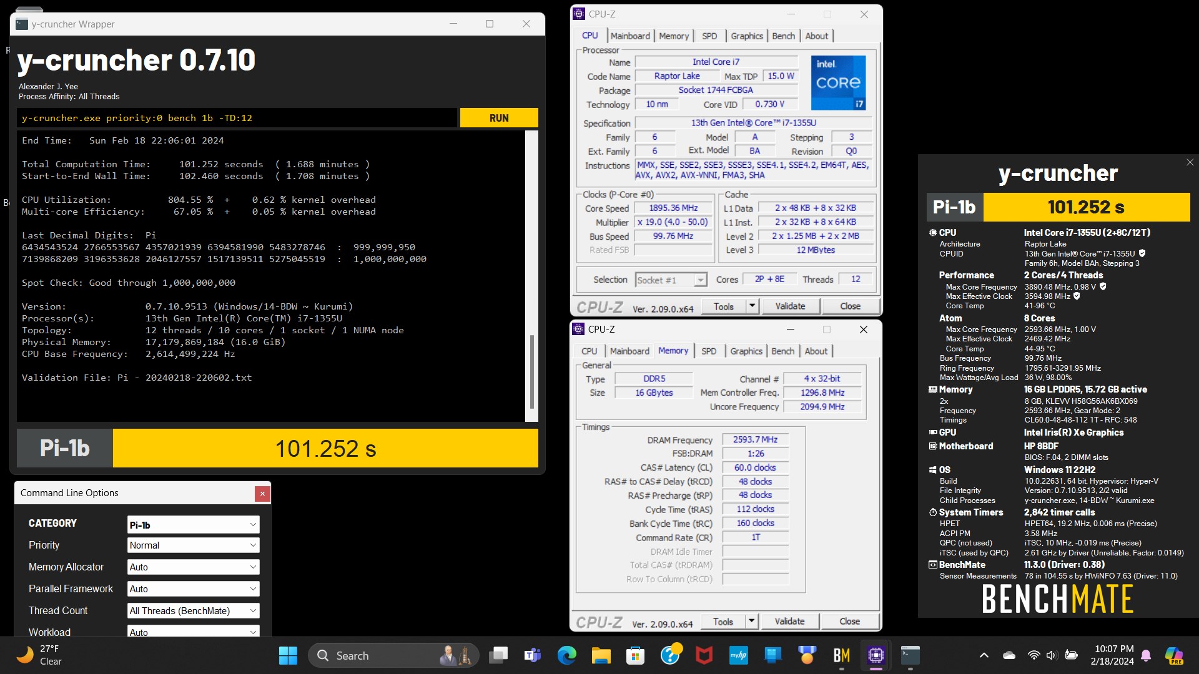The width and height of the screenshot is (1199, 674).
Task: Select CPU tab in bottom CPU-Z window
Action: (x=589, y=351)
